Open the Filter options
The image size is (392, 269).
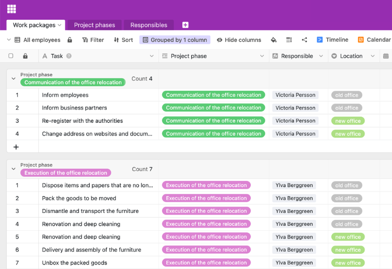(92, 40)
